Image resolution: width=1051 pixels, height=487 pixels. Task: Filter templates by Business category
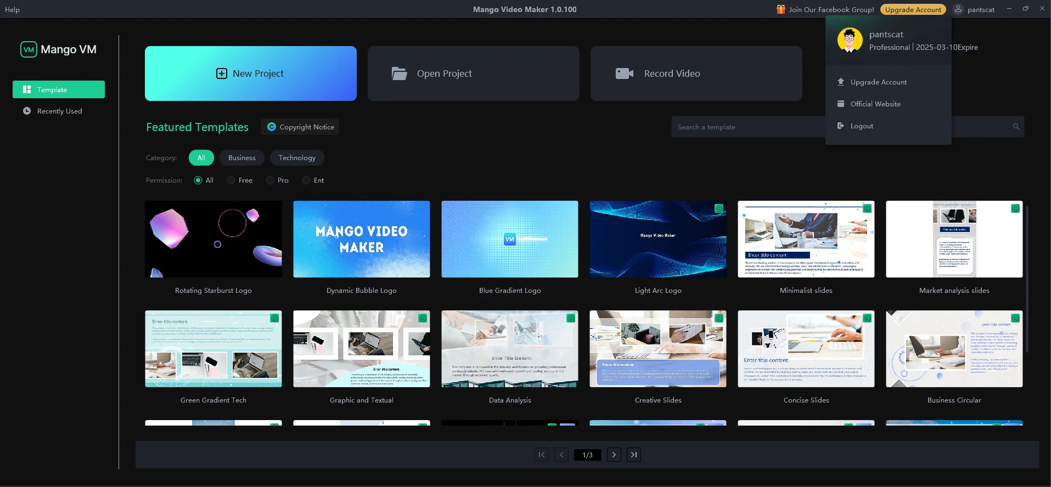click(x=242, y=158)
